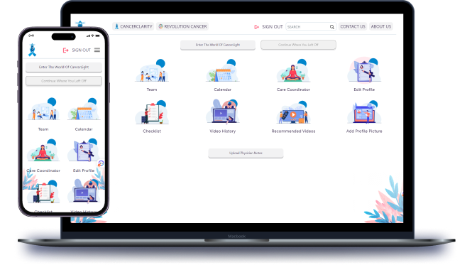472x265 pixels.
Task: Click the Team label on laptop
Action: pos(152,90)
